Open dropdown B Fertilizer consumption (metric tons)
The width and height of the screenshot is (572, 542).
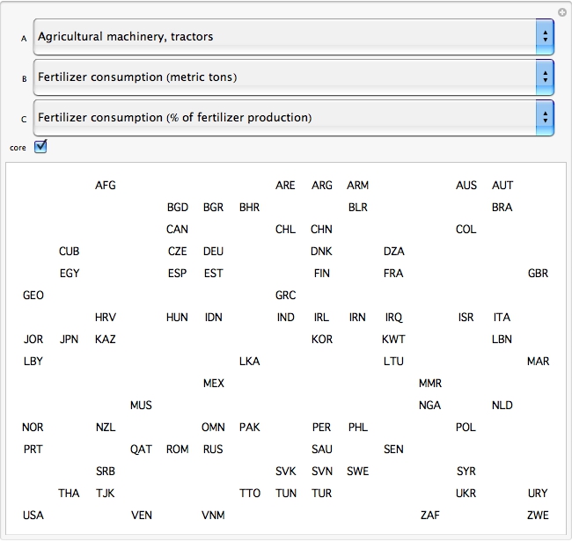click(294, 77)
